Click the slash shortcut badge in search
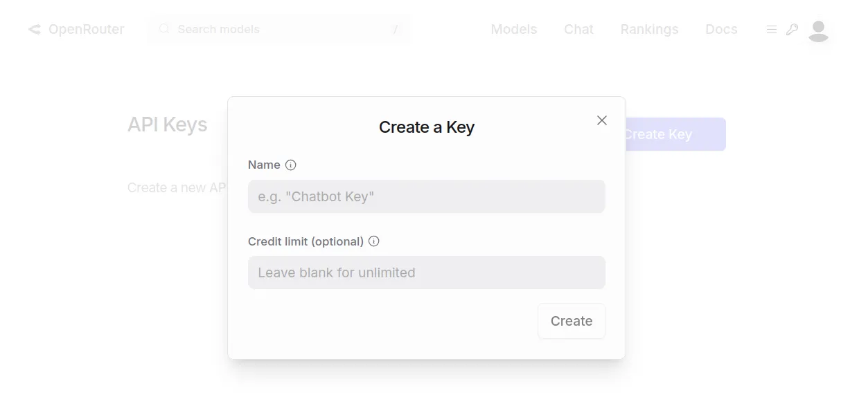850x417 pixels. [396, 30]
